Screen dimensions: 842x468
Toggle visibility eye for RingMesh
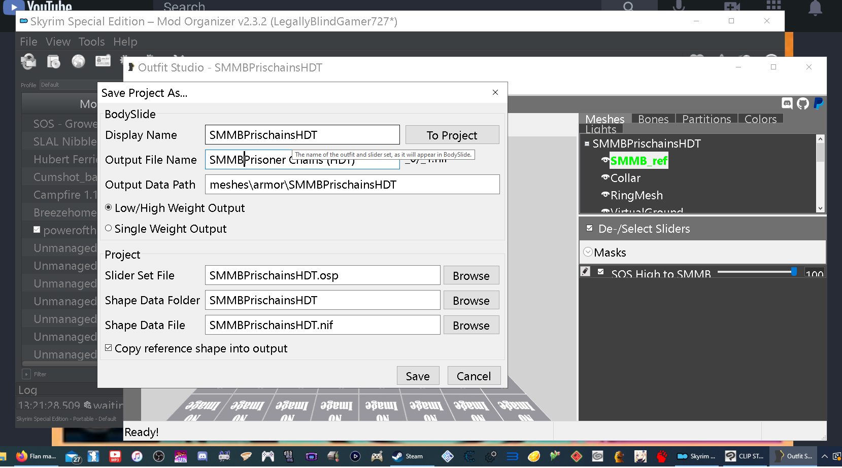[x=605, y=195]
